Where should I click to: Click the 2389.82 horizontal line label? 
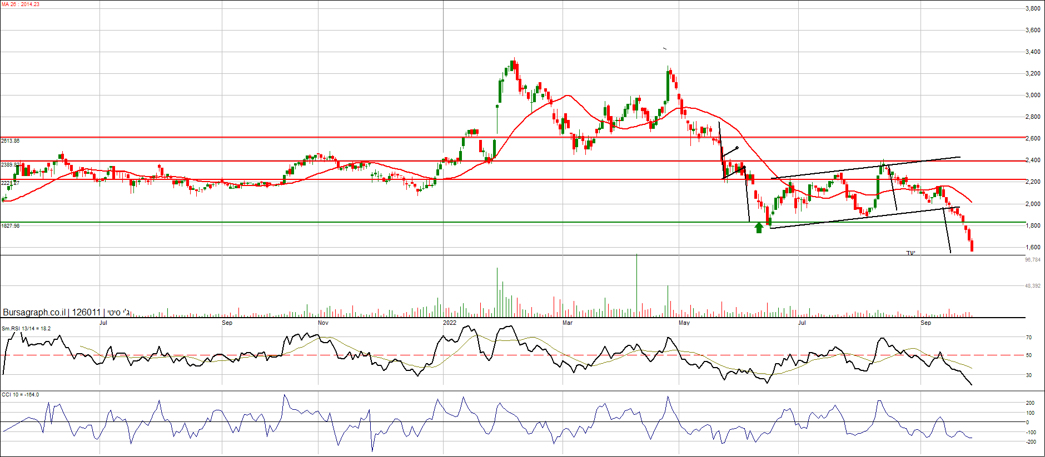(10, 165)
